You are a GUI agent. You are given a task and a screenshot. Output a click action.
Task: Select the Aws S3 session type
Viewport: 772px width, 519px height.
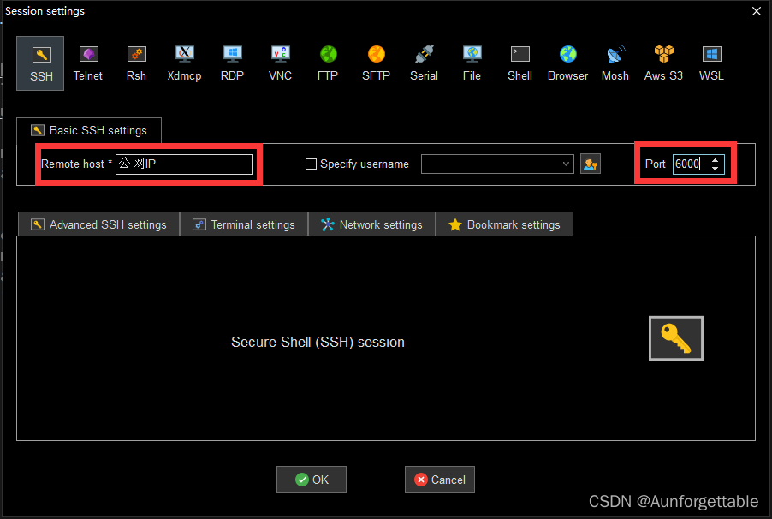click(663, 63)
